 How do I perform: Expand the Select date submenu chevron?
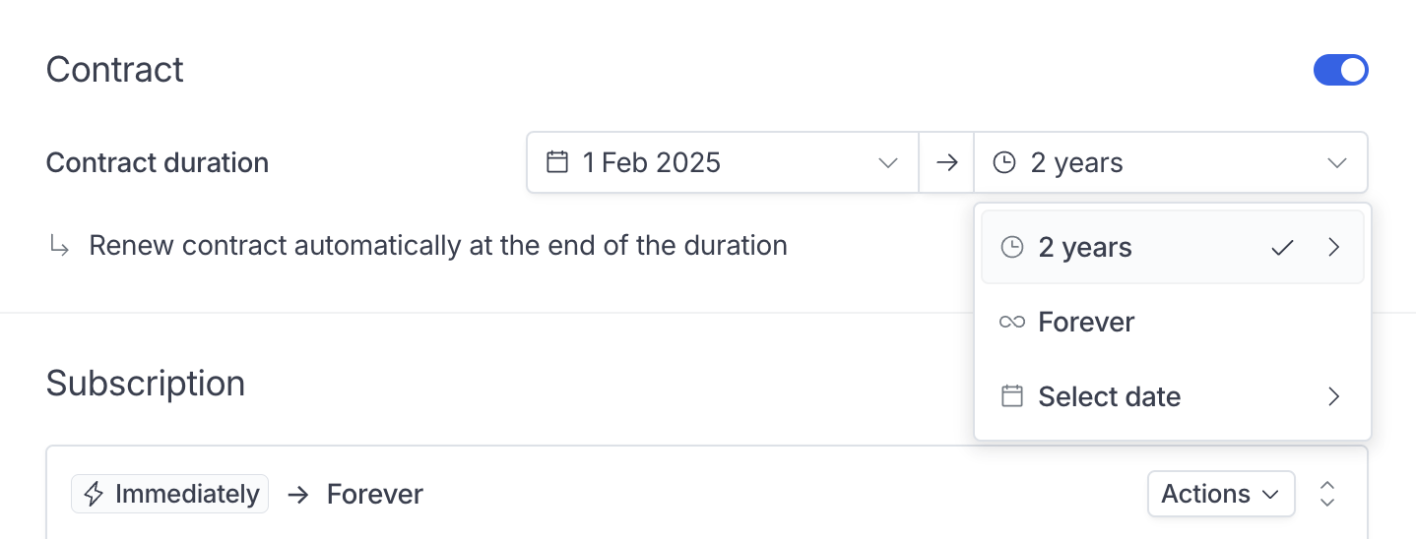click(x=1334, y=396)
